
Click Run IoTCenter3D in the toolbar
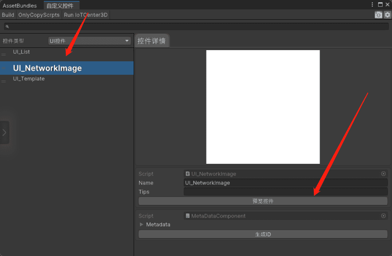click(x=86, y=15)
